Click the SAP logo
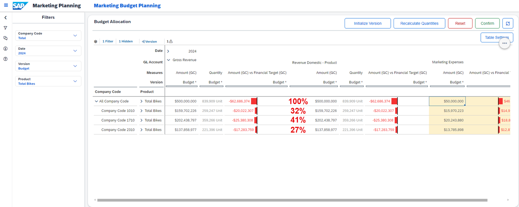This screenshot has height=207, width=519. (x=20, y=5)
